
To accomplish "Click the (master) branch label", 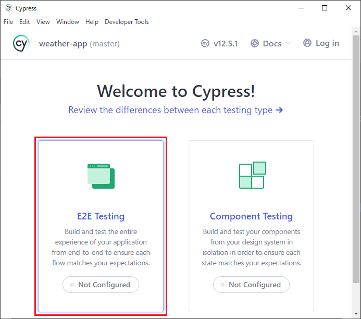I will (x=105, y=44).
